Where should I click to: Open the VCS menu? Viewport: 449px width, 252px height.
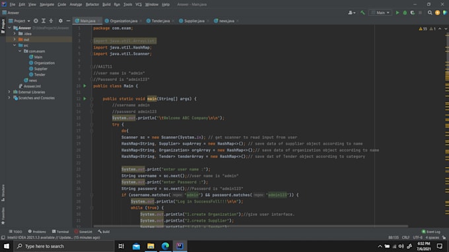pyautogui.click(x=138, y=5)
